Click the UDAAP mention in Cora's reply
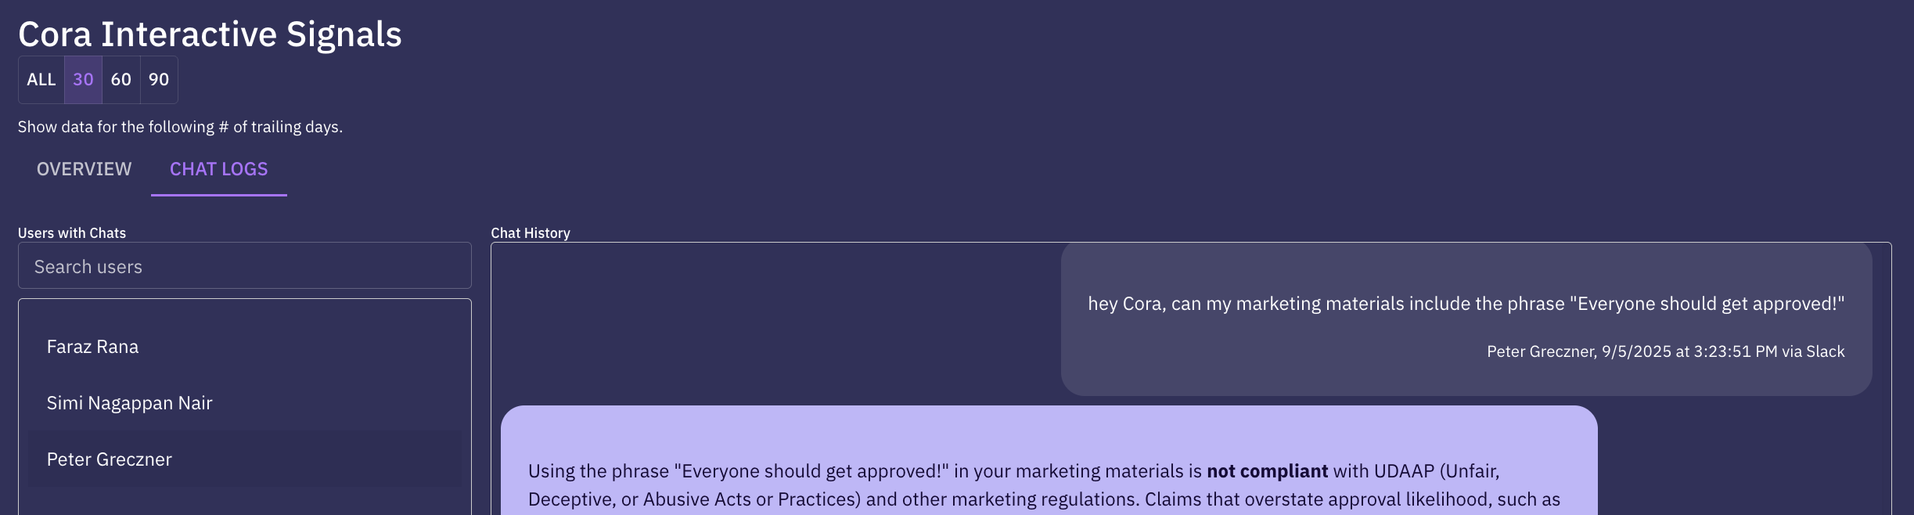 (1405, 471)
